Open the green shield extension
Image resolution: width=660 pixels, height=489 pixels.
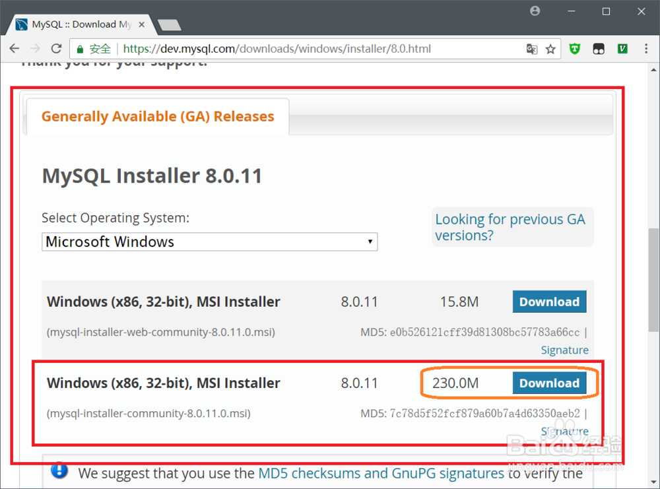click(575, 49)
